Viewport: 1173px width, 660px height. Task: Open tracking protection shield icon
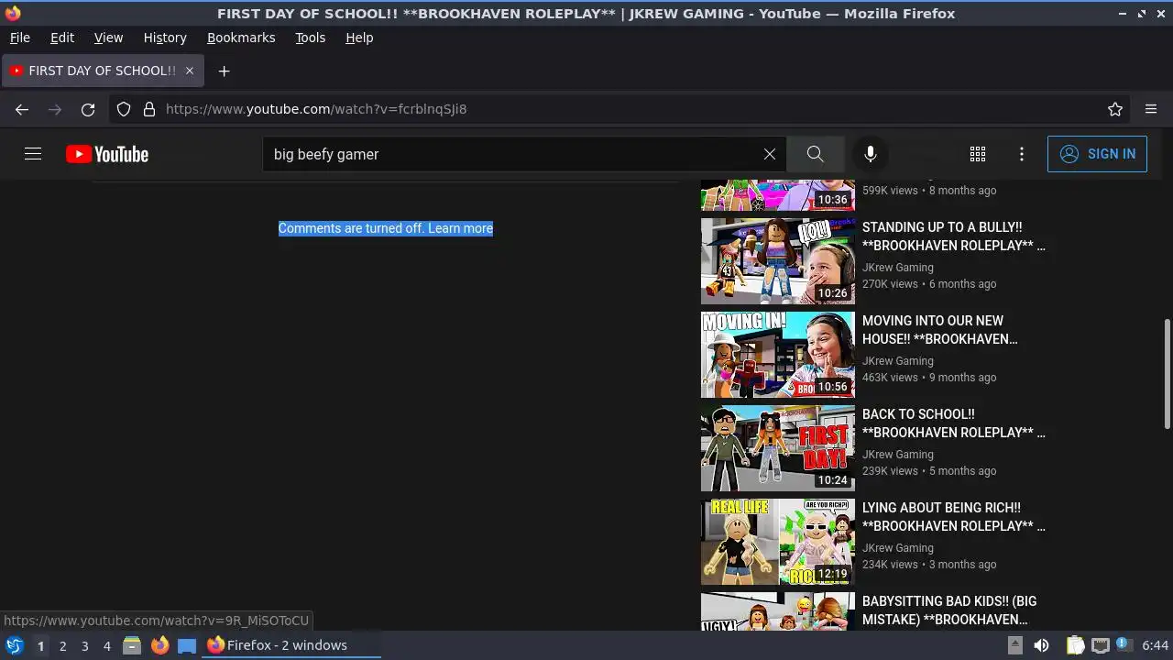coord(124,109)
